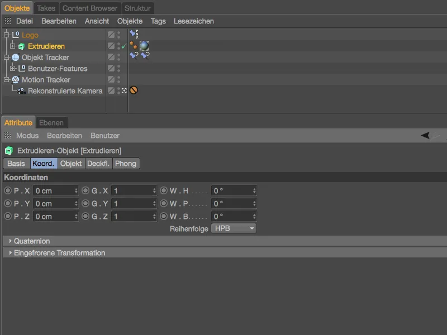
Task: Select the first pin tag on Objekt Tracker
Action: [134, 55]
